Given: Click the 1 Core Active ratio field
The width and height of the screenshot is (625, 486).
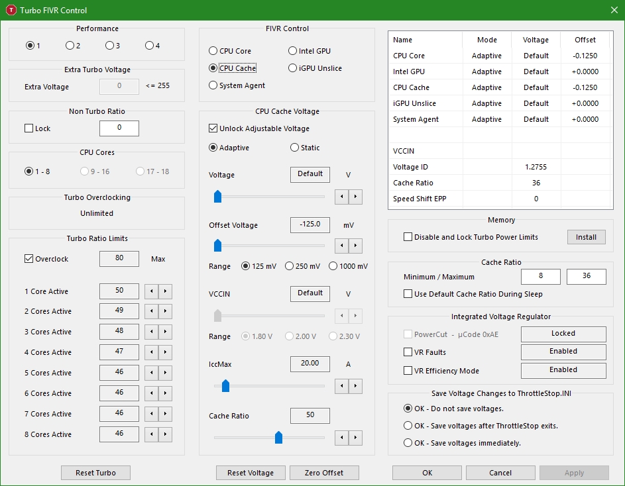Looking at the screenshot, I should (x=119, y=291).
